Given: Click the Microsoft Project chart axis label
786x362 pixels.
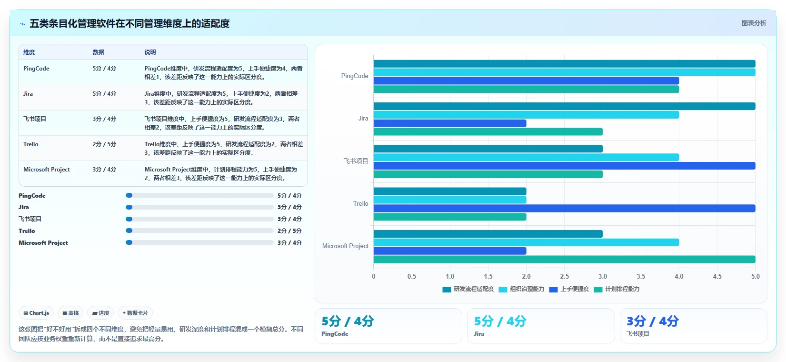Looking at the screenshot, I should (x=345, y=246).
